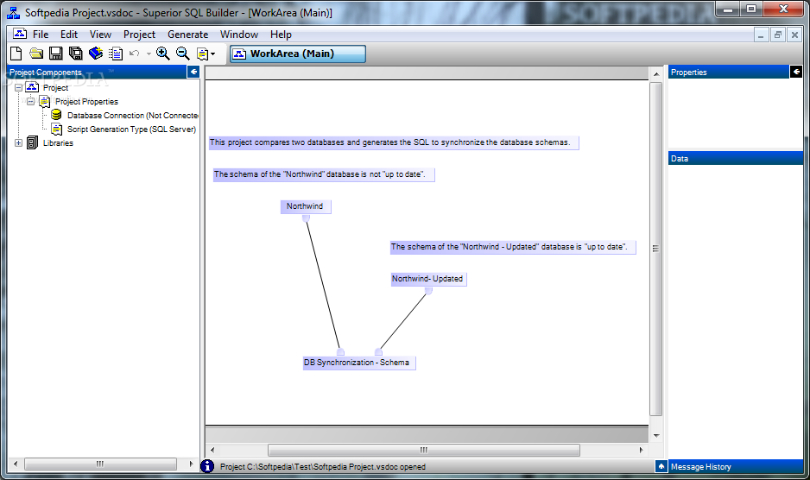
Task: Click the work area horizontal scrollbar thumb
Action: click(424, 450)
